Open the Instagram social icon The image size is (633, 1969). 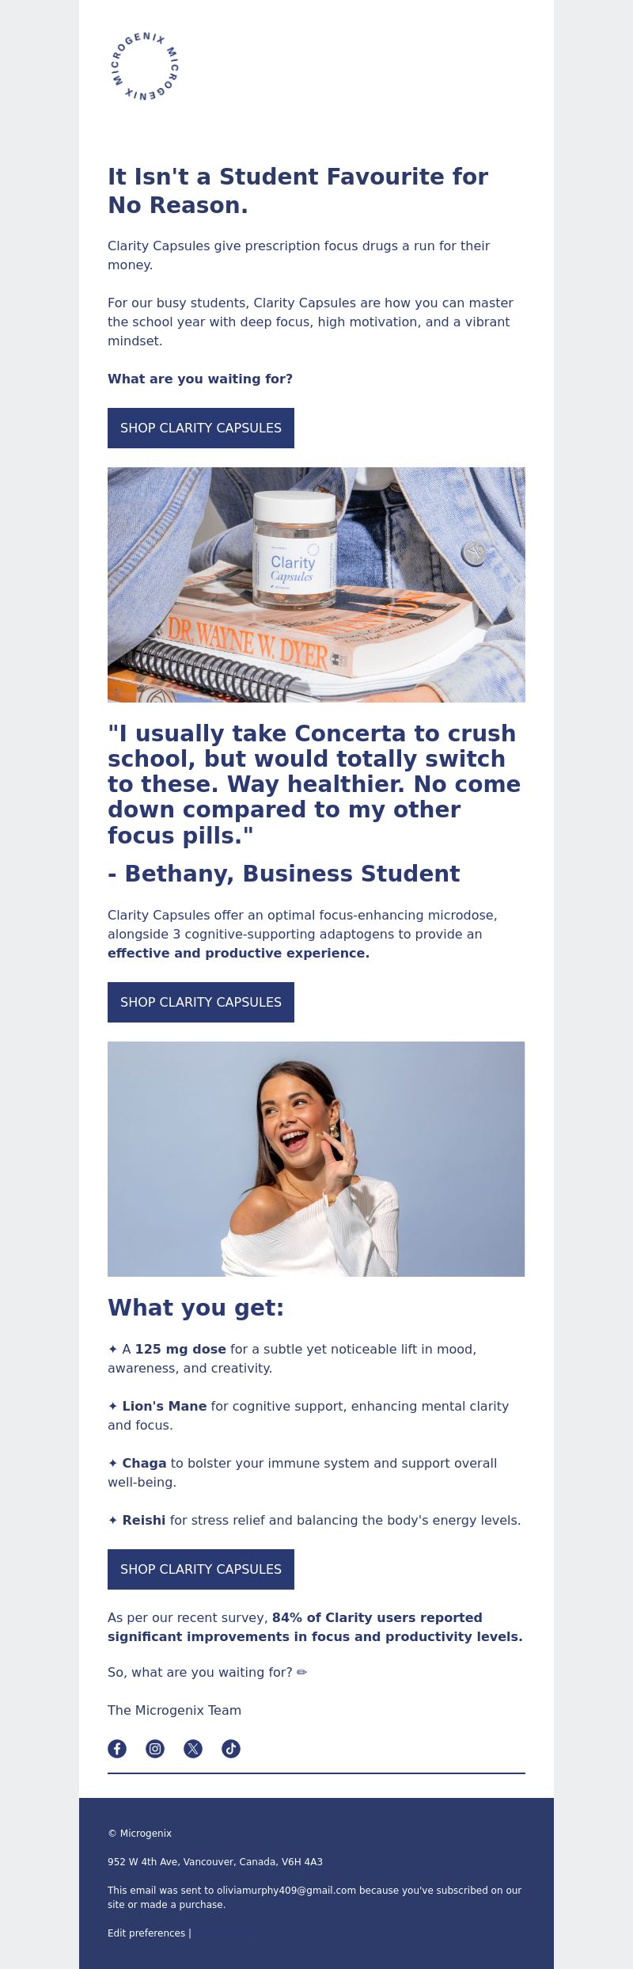coord(155,1749)
